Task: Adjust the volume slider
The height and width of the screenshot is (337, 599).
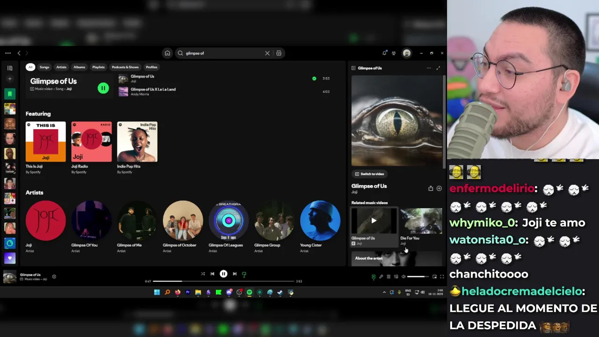Action: 418,277
